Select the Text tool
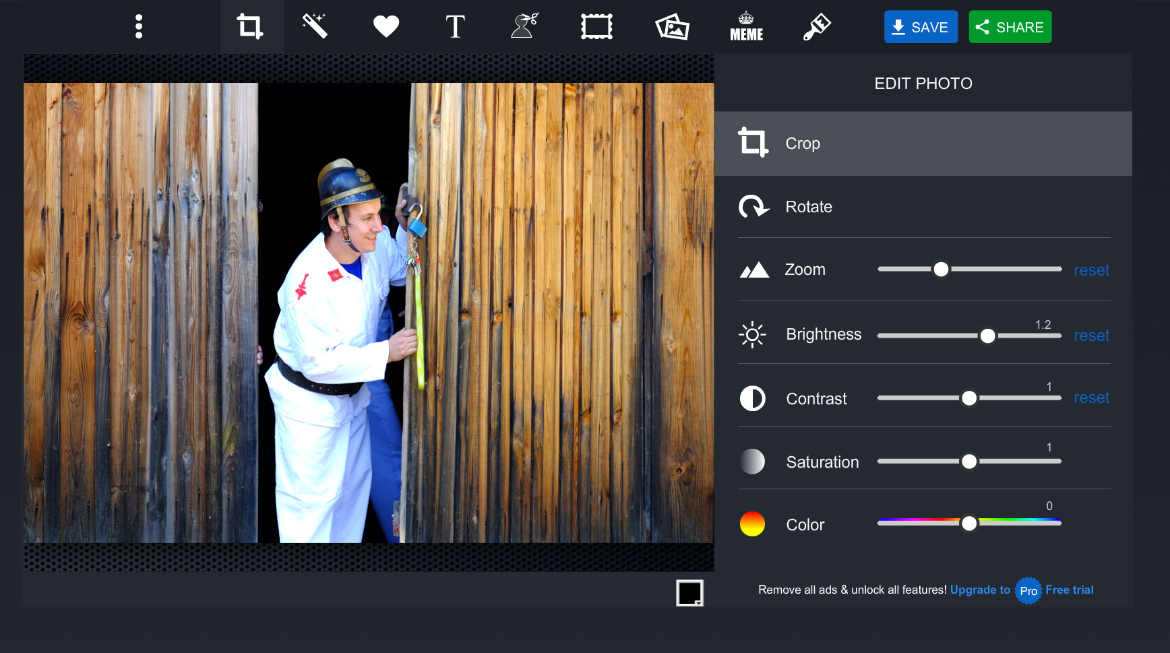 456,27
